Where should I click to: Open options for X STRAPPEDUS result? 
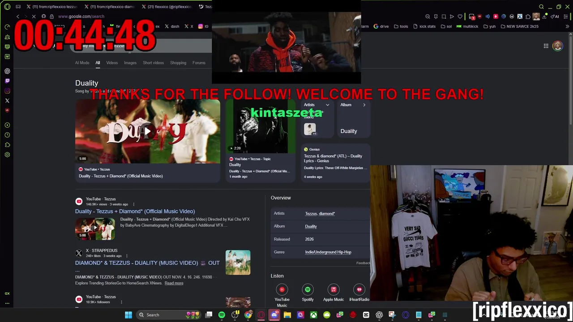coord(127,256)
